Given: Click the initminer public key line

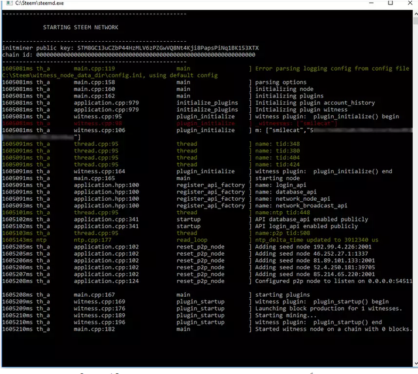Looking at the screenshot, I should (131, 48).
